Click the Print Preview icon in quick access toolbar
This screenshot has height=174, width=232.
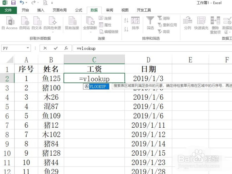coord(45,3)
